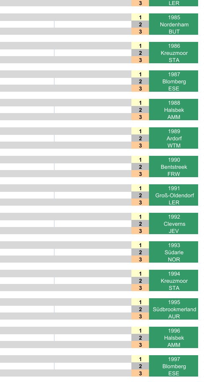This screenshot has height=382, width=204.
Task: Select the 1988 year cell
Action: tap(173, 103)
